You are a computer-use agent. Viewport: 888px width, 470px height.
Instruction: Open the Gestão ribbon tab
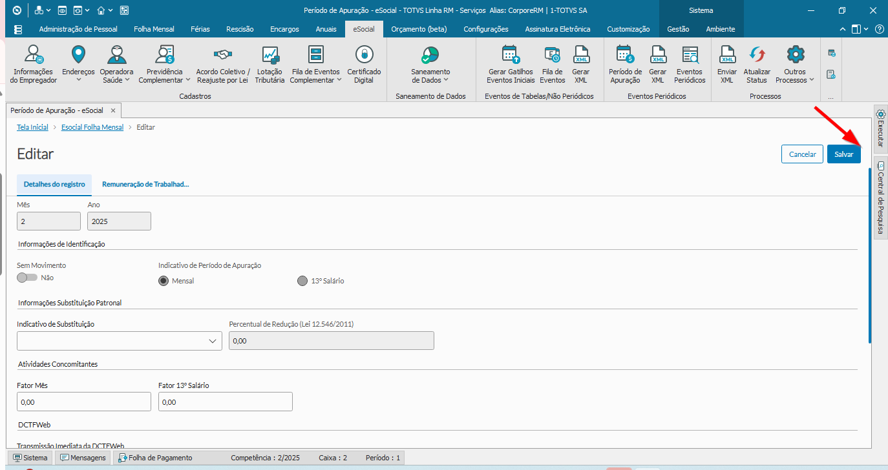[679, 29]
